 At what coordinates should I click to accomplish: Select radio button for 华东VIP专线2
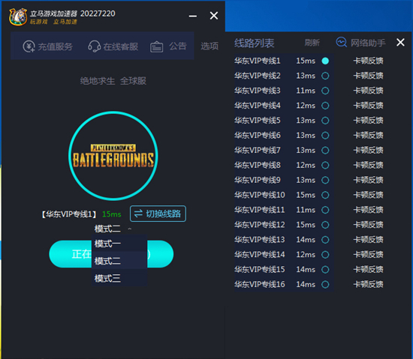325,76
